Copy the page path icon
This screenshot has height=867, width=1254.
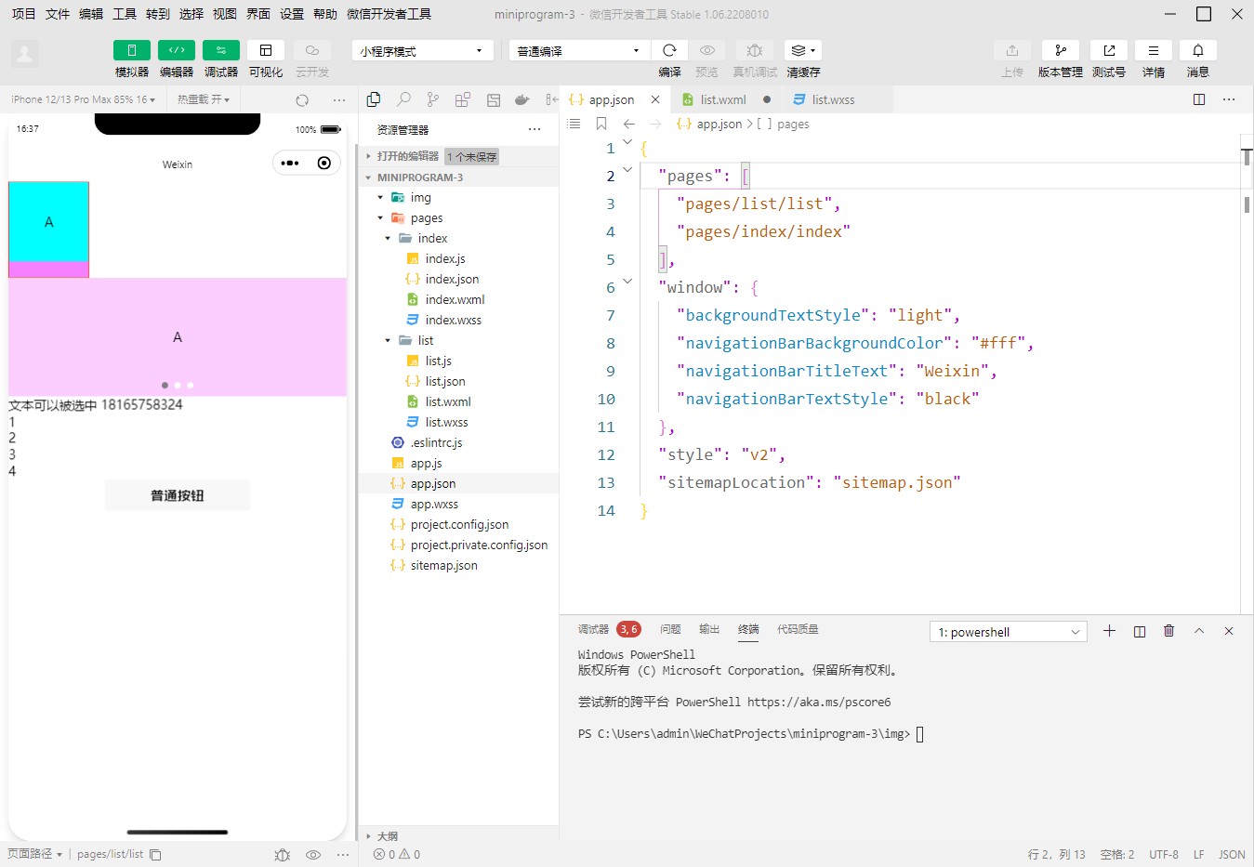[x=155, y=854]
